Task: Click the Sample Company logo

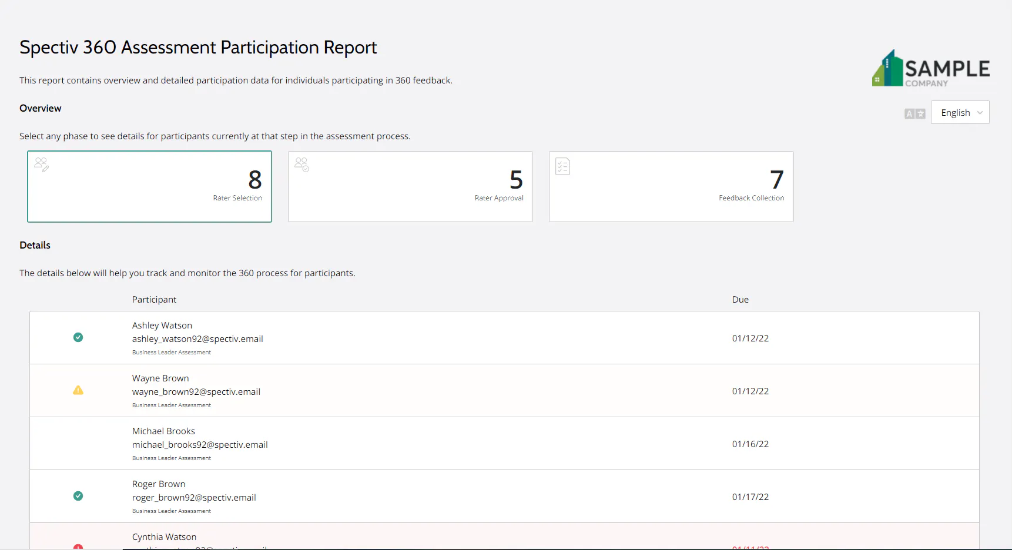Action: 931,69
